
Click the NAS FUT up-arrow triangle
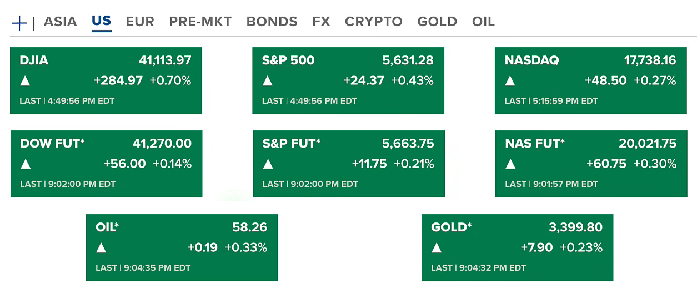(x=510, y=164)
